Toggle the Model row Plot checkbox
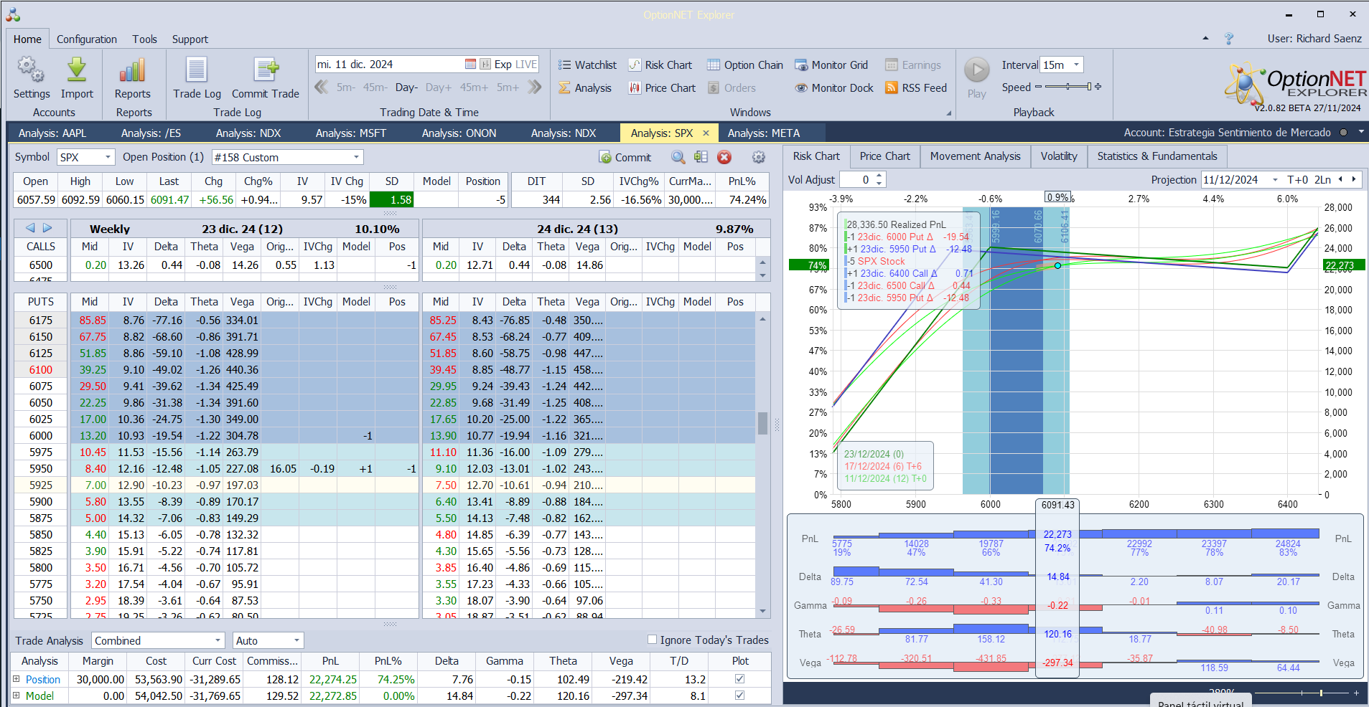 click(739, 696)
